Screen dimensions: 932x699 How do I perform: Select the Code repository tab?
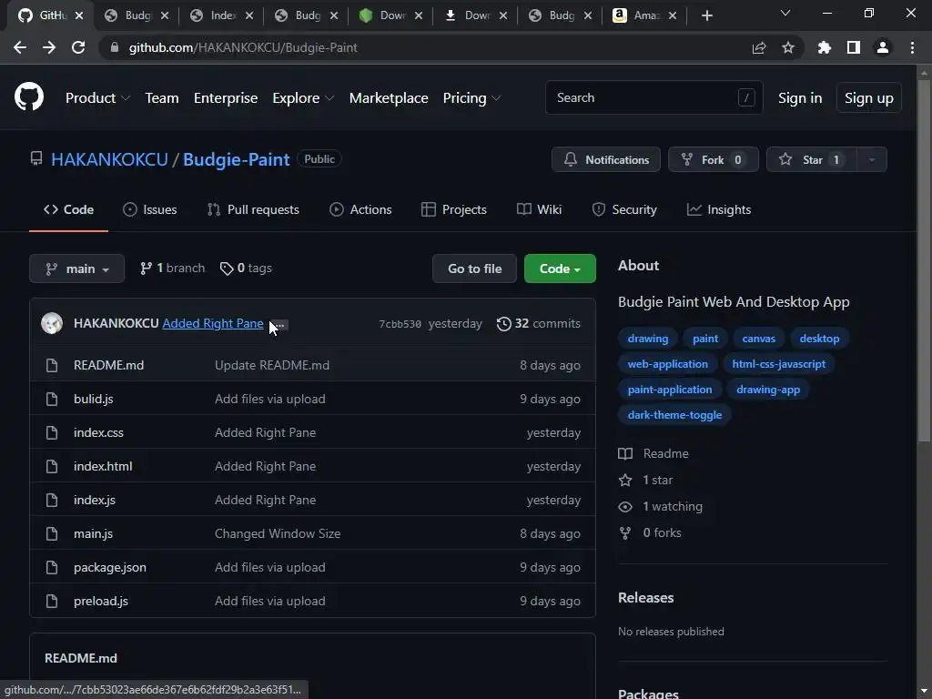click(68, 210)
